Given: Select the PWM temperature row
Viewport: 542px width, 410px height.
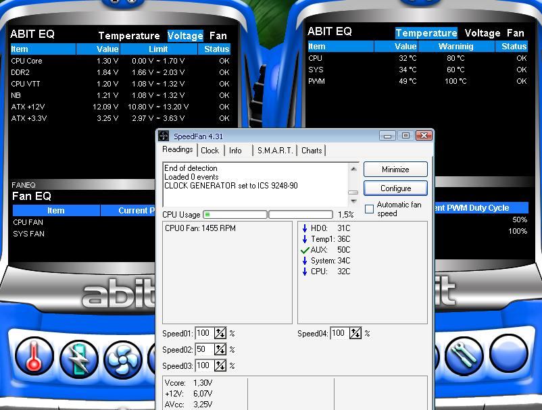Looking at the screenshot, I should click(x=418, y=81).
